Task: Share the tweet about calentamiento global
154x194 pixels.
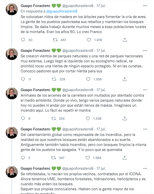Action: [125, 158]
